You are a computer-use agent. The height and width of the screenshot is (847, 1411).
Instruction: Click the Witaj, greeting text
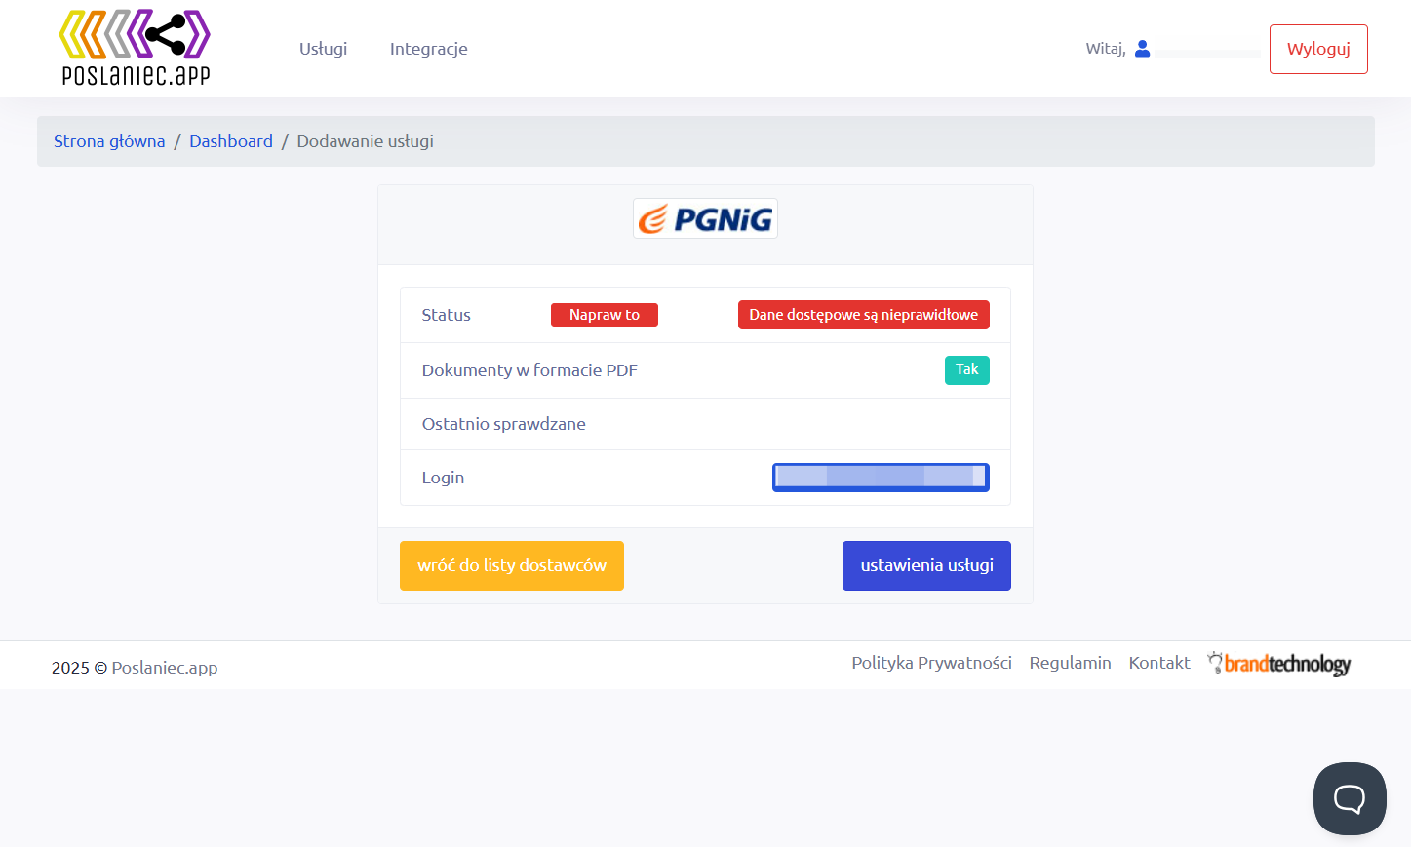(x=1106, y=49)
